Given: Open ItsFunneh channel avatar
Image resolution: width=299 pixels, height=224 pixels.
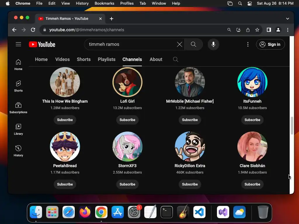Looking at the screenshot, I should tap(252, 82).
